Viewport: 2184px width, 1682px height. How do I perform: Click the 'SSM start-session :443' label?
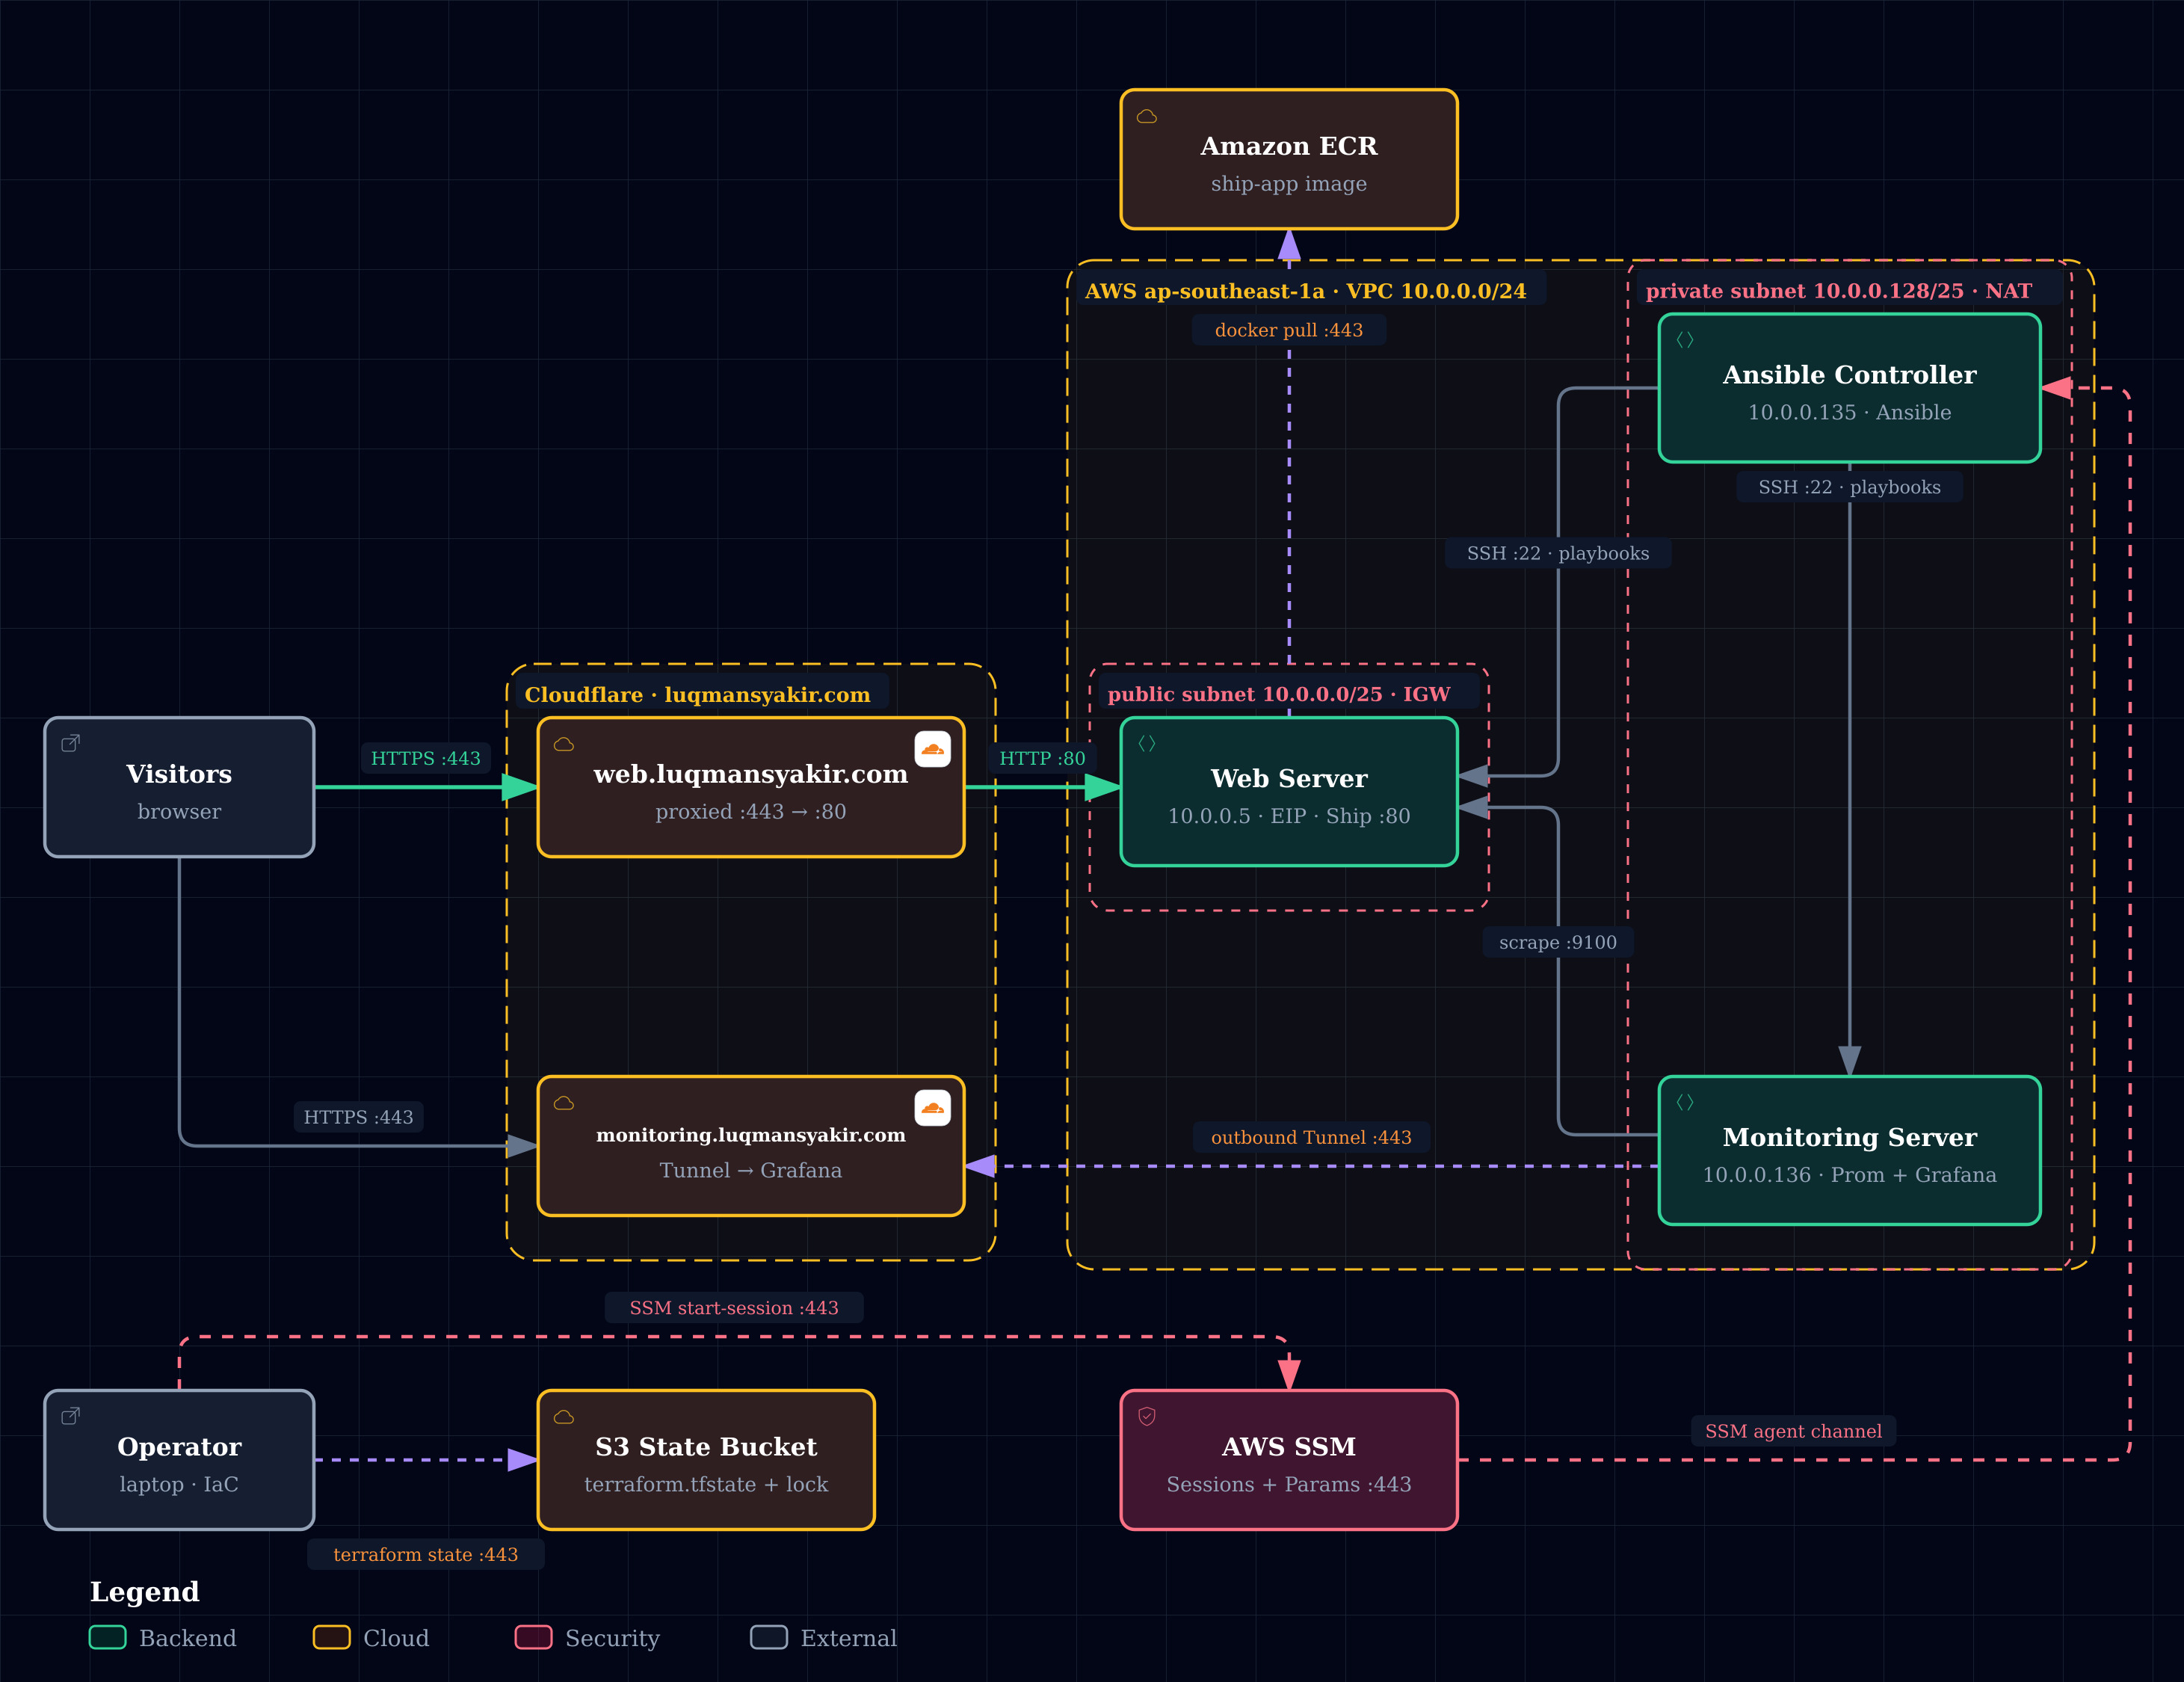[x=733, y=1308]
